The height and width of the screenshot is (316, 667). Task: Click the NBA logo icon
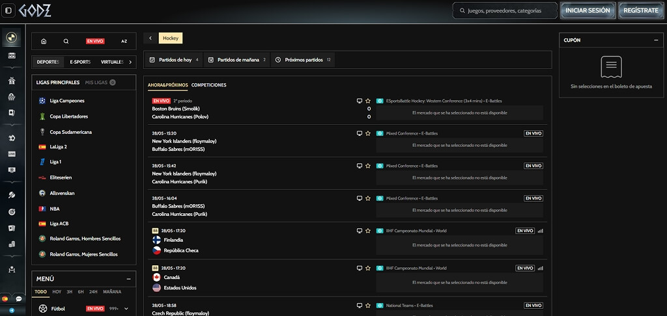click(42, 209)
